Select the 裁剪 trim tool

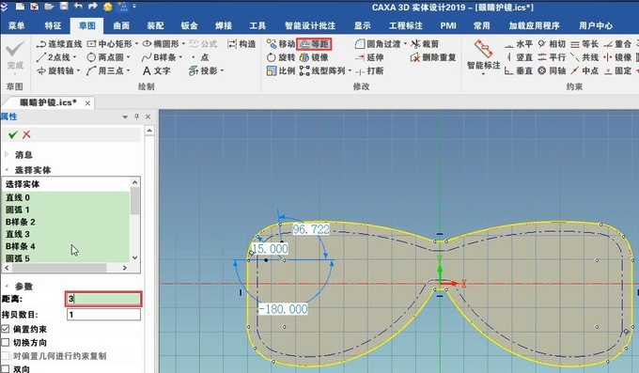[425, 44]
